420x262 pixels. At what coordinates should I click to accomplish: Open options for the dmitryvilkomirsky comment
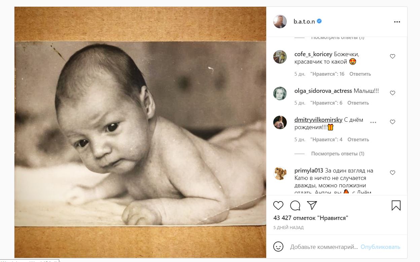tap(373, 122)
